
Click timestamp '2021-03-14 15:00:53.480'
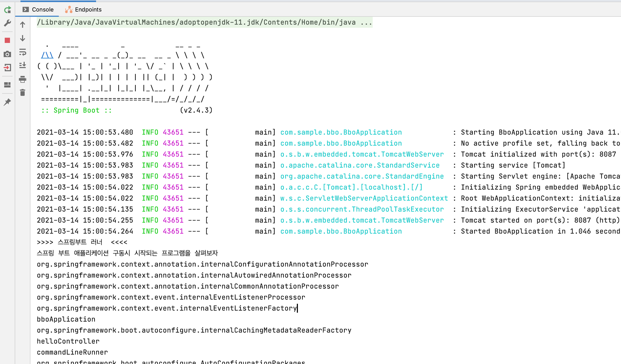click(x=85, y=132)
